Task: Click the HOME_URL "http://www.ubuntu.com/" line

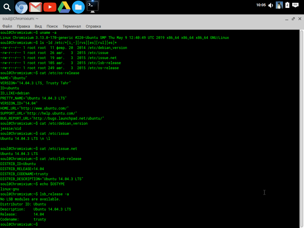Action: pos(34,108)
